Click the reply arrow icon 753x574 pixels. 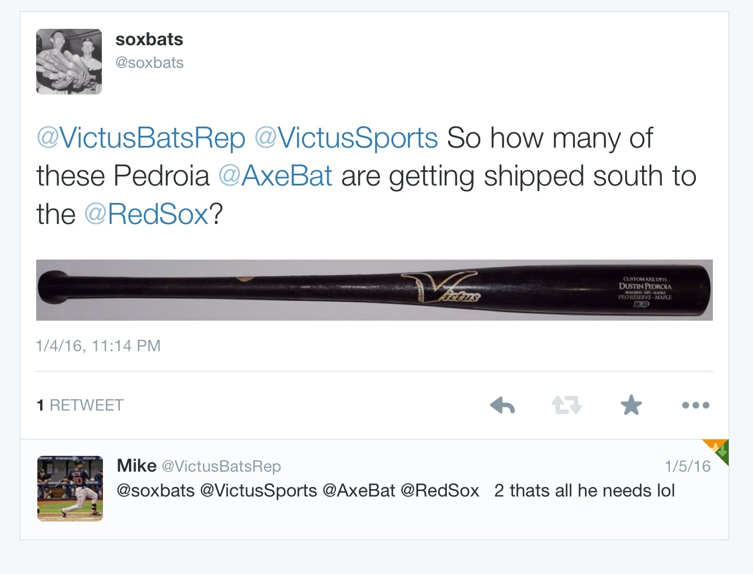pos(502,405)
